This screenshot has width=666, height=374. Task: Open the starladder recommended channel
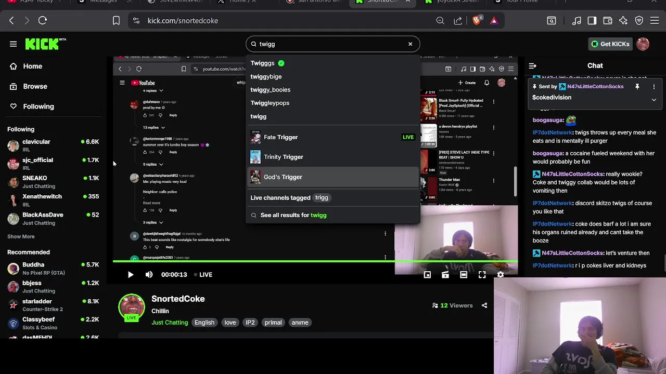pyautogui.click(x=53, y=305)
